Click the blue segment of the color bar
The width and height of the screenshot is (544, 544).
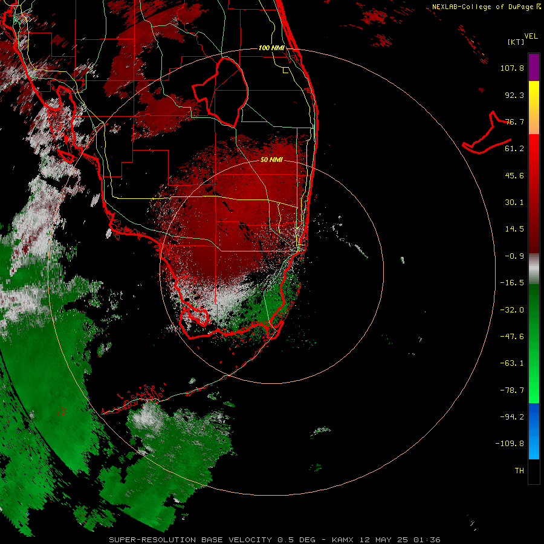point(534,431)
